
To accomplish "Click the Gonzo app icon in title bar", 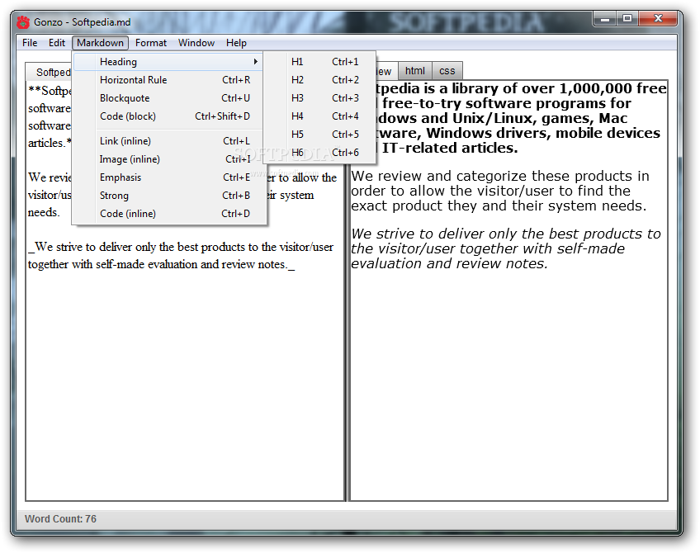I will click(x=23, y=21).
